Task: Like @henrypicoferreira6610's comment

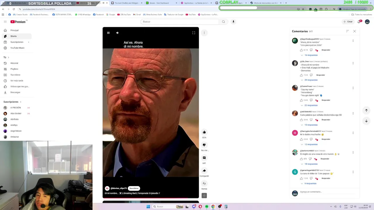Action: (x=302, y=139)
